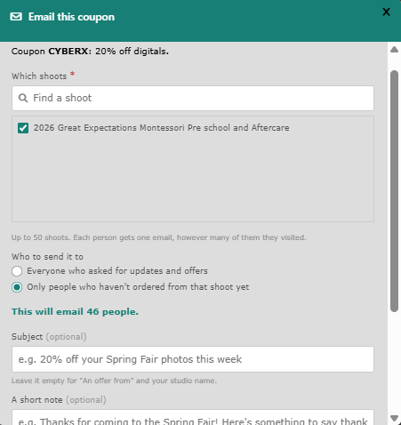The height and width of the screenshot is (425, 401).
Task: Click the scrollbar down arrow
Action: tap(394, 418)
